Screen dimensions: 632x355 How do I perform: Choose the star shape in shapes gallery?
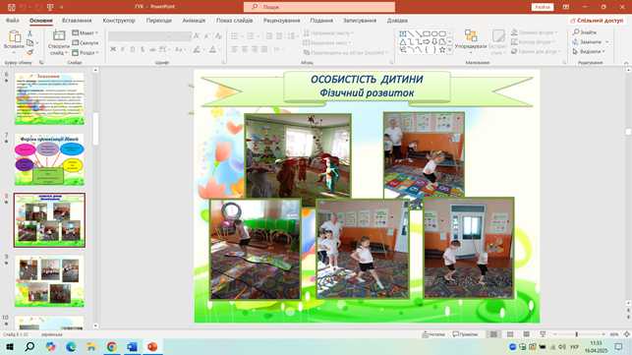(x=442, y=49)
